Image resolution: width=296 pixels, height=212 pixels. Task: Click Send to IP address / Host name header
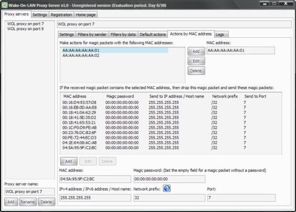(177, 96)
